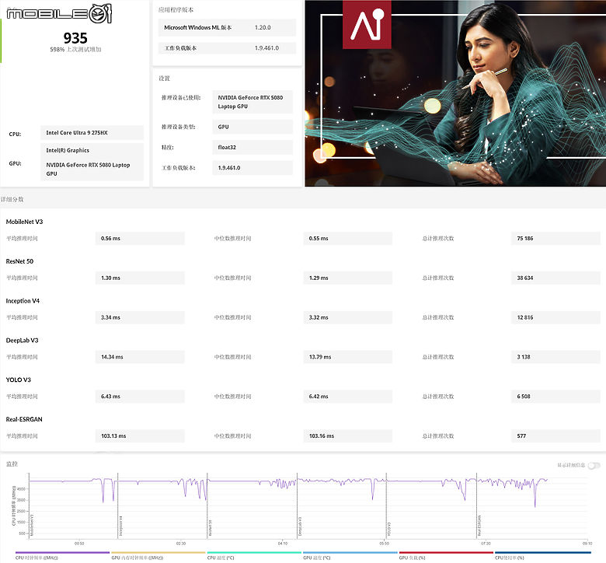Screen dimensions: 606x563
Task: Toggle the 显示详细信息 switch in the monitoring section
Action: point(594,466)
